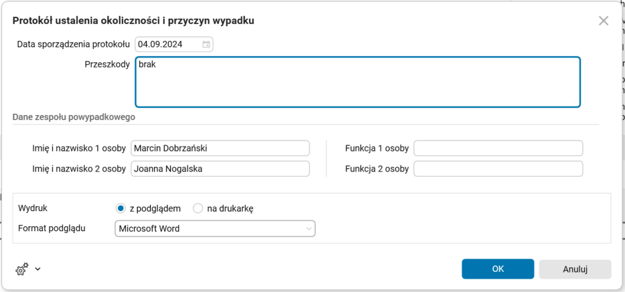625x292 pixels.
Task: Confirm the dialog with OK
Action: pos(498,269)
